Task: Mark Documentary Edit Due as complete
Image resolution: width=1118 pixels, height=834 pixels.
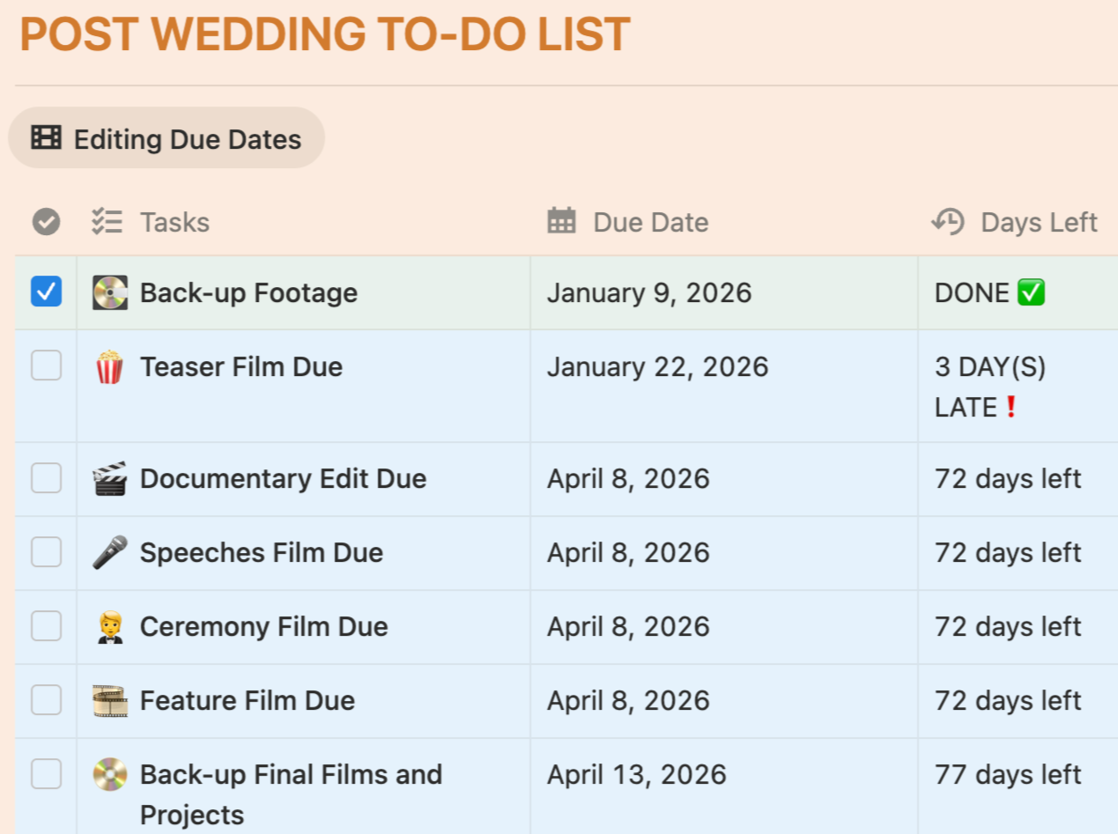Action: point(46,478)
